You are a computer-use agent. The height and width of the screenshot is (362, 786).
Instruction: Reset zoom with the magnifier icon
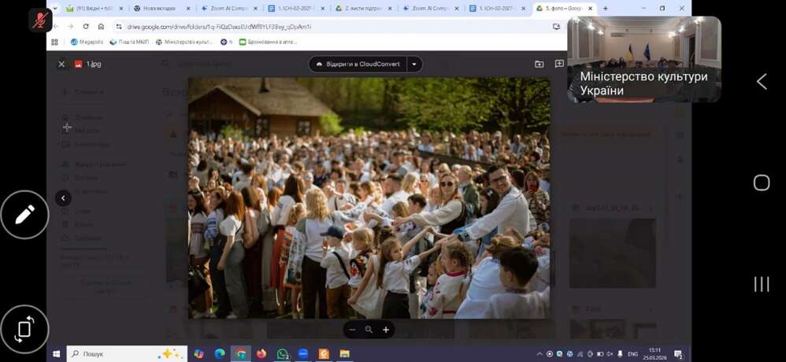click(x=369, y=330)
